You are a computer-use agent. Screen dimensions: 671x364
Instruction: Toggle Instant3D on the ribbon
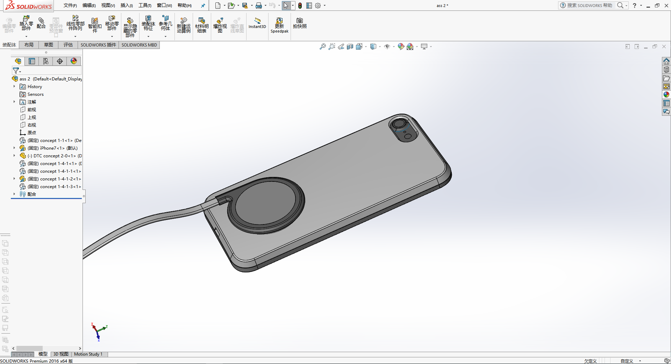point(257,24)
